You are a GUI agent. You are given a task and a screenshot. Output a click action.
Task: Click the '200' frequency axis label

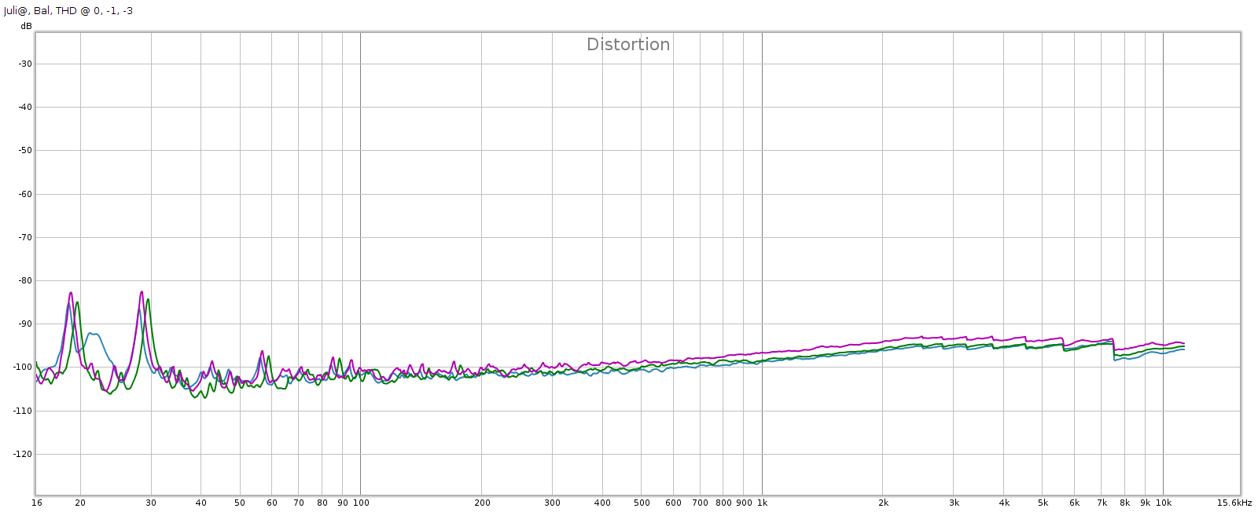483,503
